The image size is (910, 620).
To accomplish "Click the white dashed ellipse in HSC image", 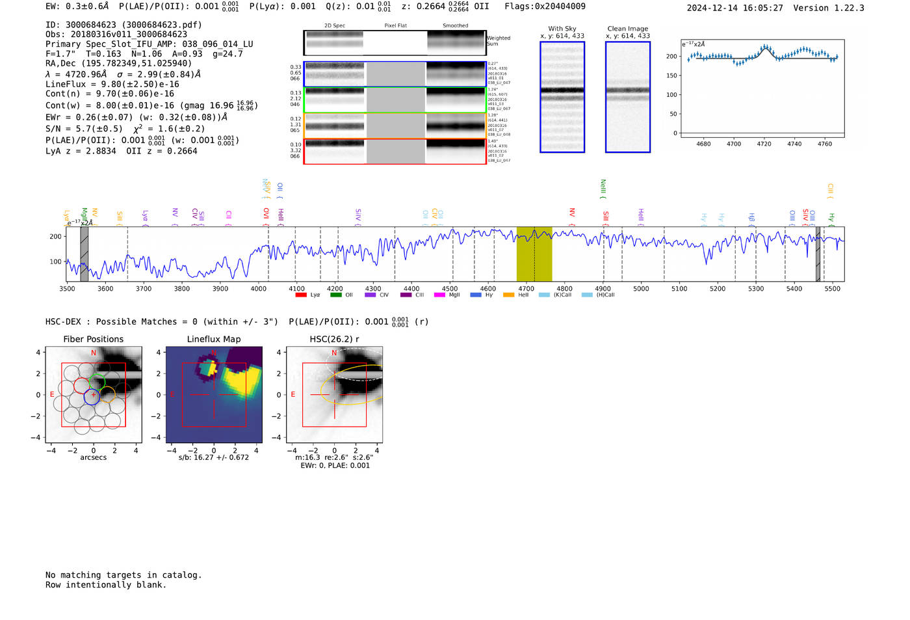I will click(x=354, y=364).
